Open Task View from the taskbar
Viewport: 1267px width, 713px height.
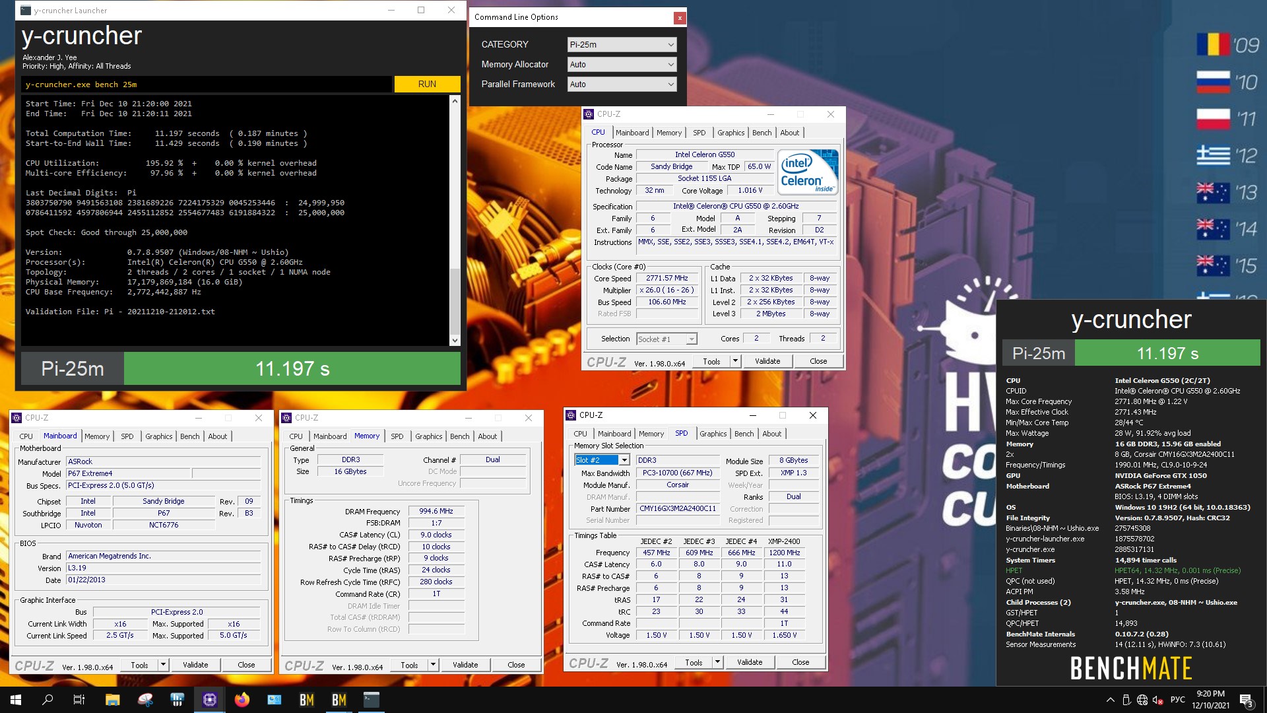click(79, 700)
